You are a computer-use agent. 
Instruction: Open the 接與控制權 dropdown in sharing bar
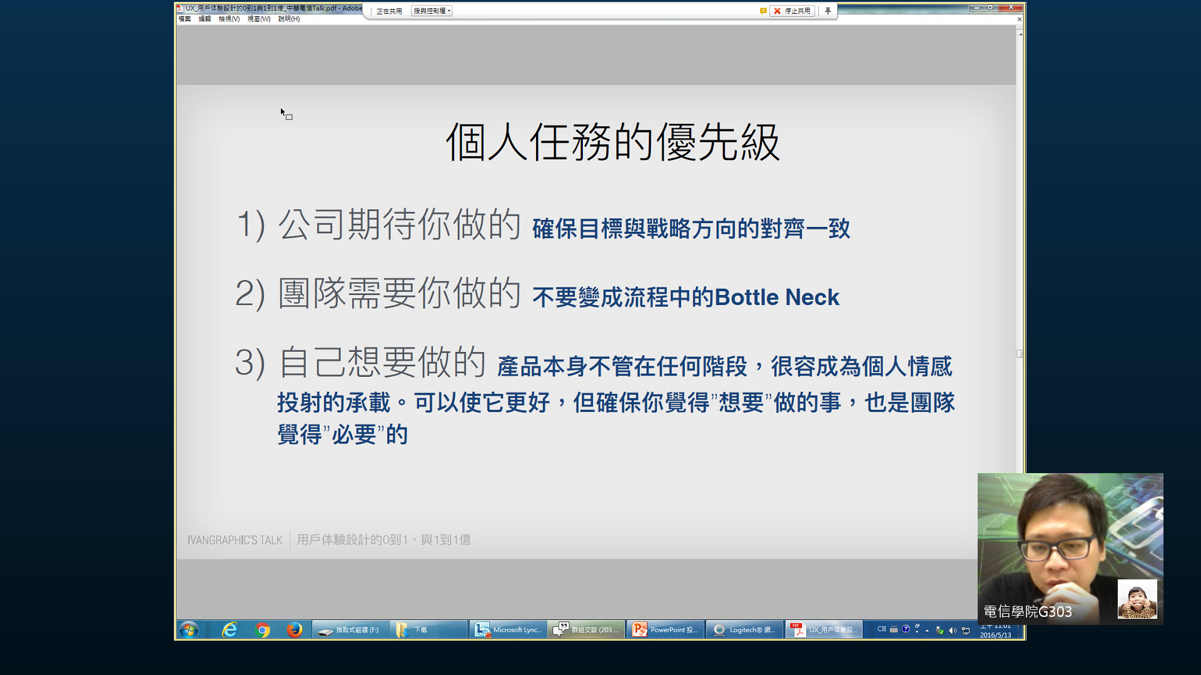[432, 11]
